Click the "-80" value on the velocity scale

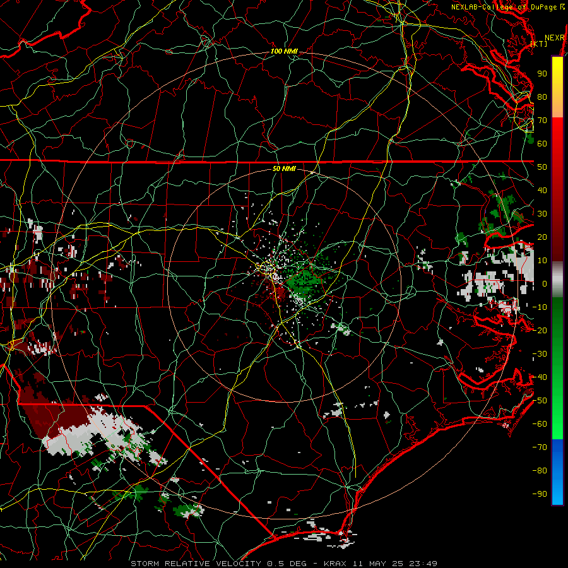click(540, 471)
